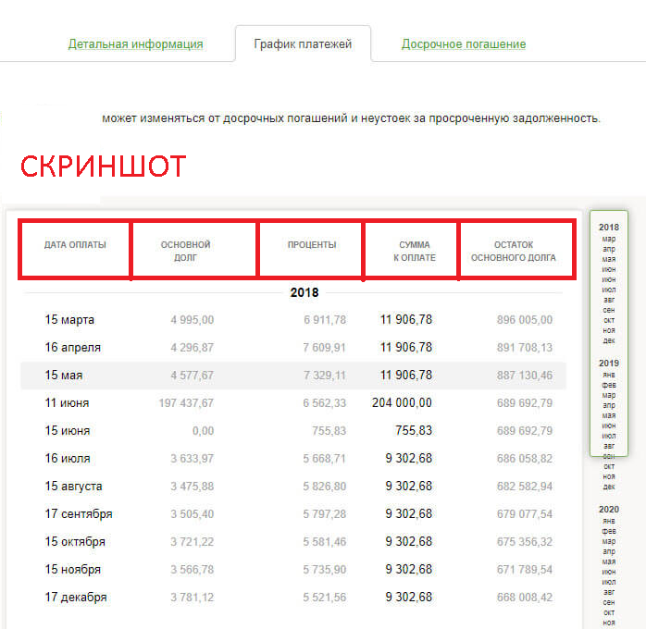Select ноя under 2018 in navigator
The height and width of the screenshot is (629, 646).
(608, 330)
